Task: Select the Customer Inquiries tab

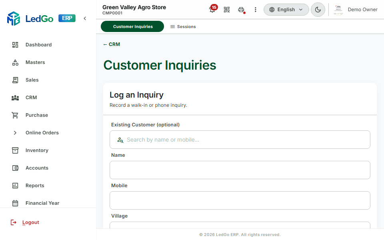Action: pyautogui.click(x=132, y=26)
